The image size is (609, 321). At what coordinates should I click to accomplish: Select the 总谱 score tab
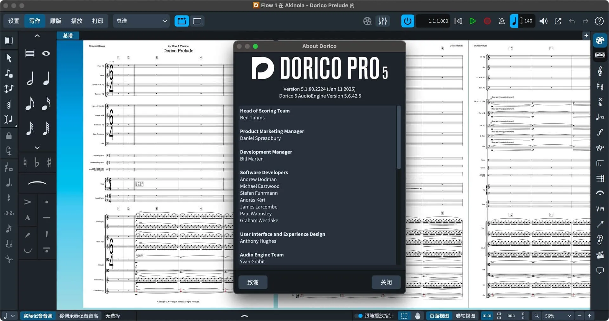coord(68,35)
